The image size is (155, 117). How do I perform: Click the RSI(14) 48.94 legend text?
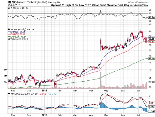(x=20, y=8)
